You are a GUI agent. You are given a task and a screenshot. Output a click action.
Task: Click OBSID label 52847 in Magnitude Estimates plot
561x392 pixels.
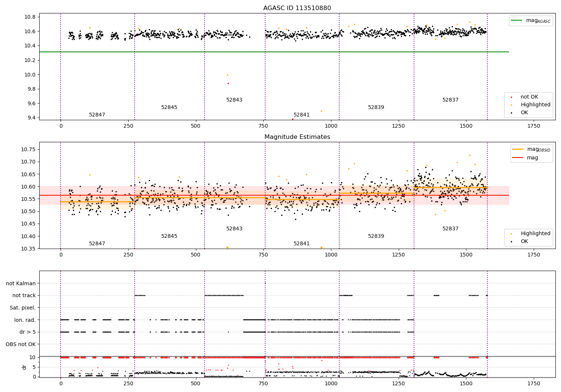(x=97, y=244)
